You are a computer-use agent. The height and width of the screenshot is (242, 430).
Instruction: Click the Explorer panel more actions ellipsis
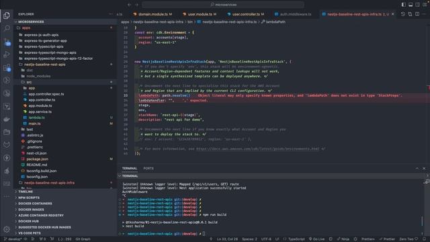point(110,14)
